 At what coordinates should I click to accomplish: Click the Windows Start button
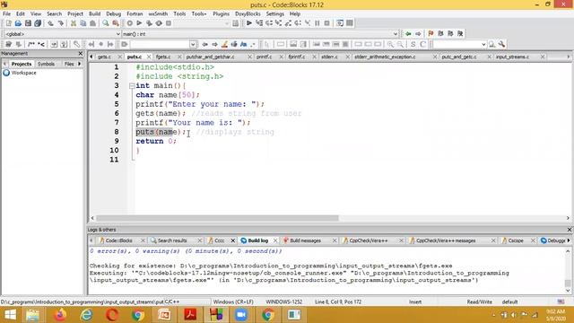click(10, 315)
